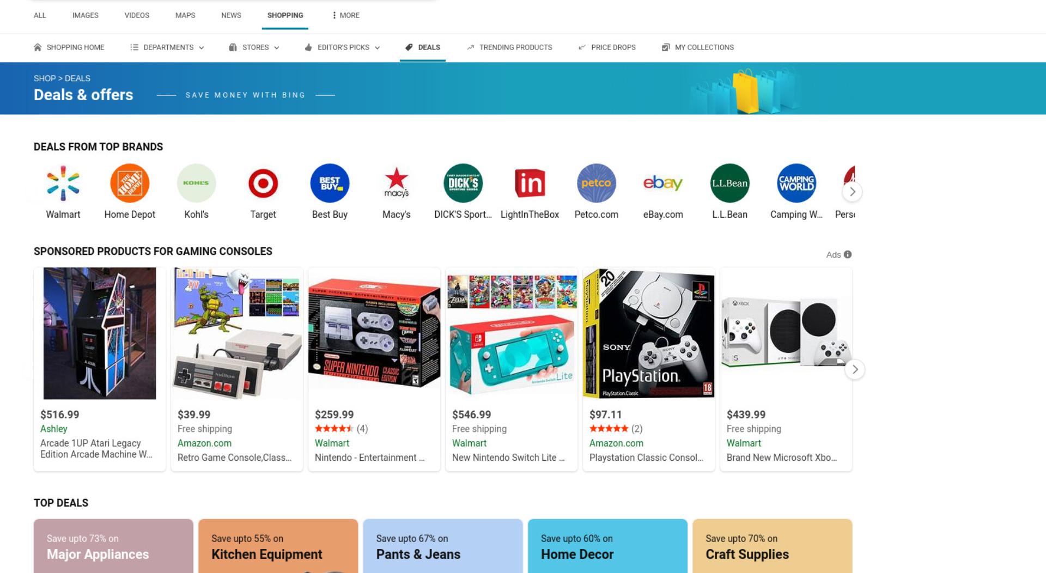Open Retro Game Console product title
This screenshot has width=1046, height=573.
234,458
